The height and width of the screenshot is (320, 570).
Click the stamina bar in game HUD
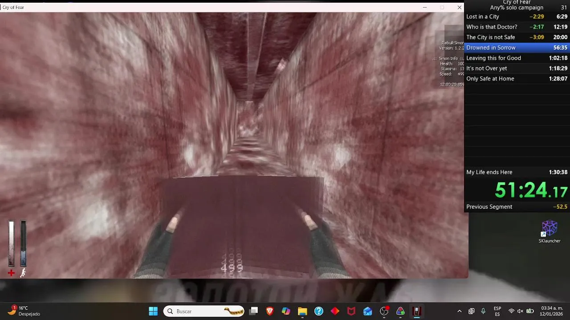click(23, 244)
